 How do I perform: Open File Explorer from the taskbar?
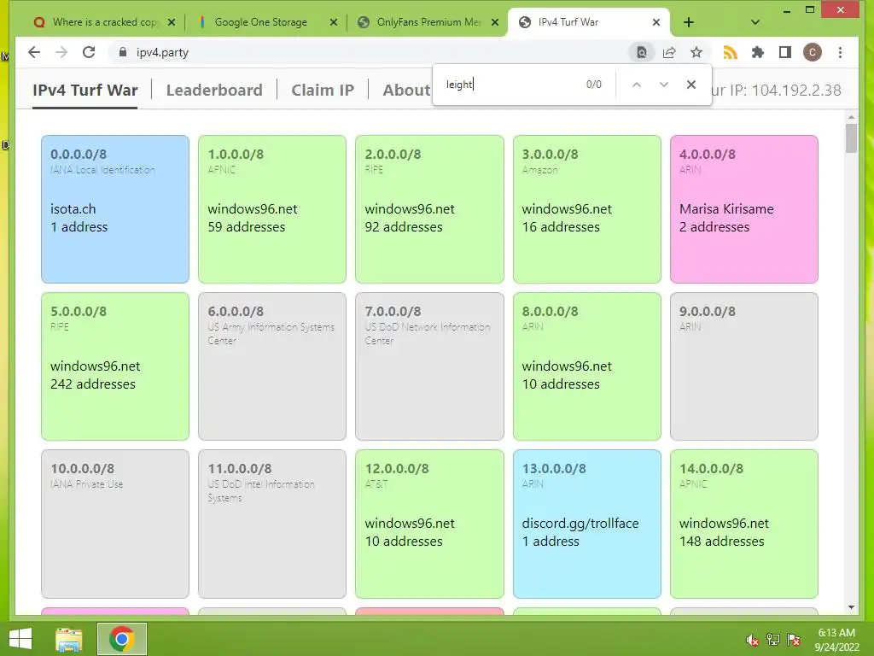click(x=69, y=639)
